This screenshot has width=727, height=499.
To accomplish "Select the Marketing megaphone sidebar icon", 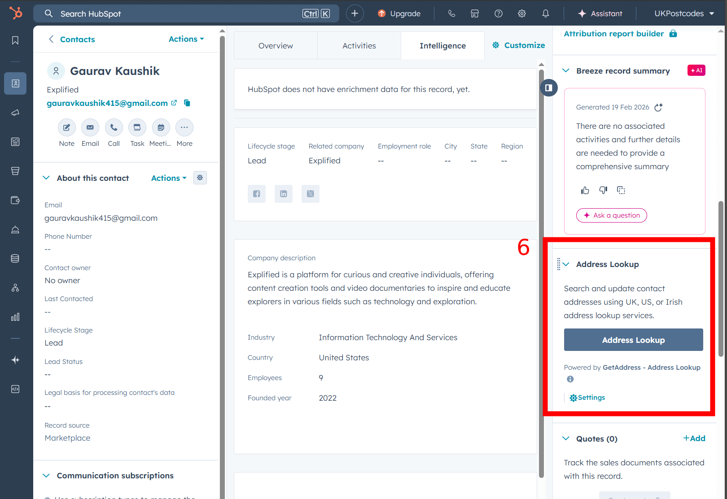I will tap(15, 113).
